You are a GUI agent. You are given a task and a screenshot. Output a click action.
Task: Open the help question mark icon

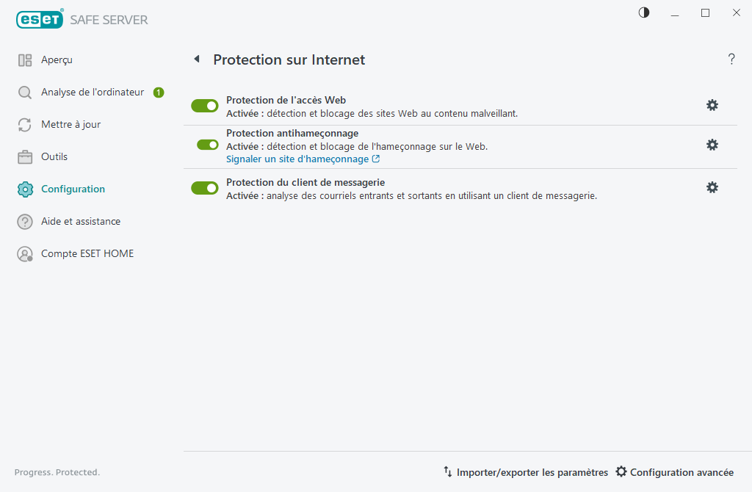tap(731, 59)
